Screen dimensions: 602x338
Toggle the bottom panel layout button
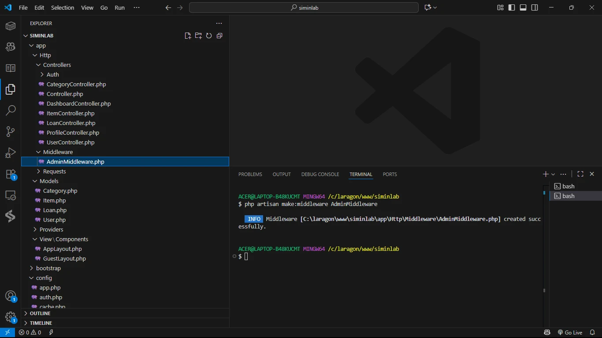[523, 7]
